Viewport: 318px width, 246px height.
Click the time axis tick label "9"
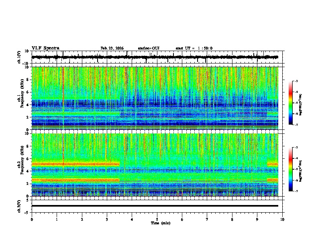click(x=257, y=219)
